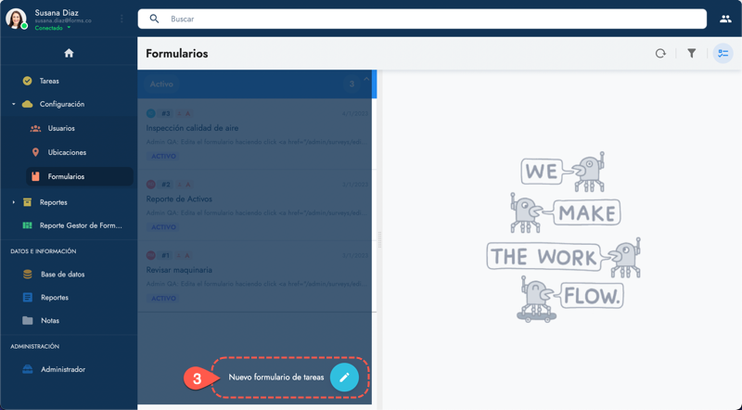This screenshot has height=410, width=742.
Task: Click the Ubicaciones pin icon
Action: pos(35,152)
